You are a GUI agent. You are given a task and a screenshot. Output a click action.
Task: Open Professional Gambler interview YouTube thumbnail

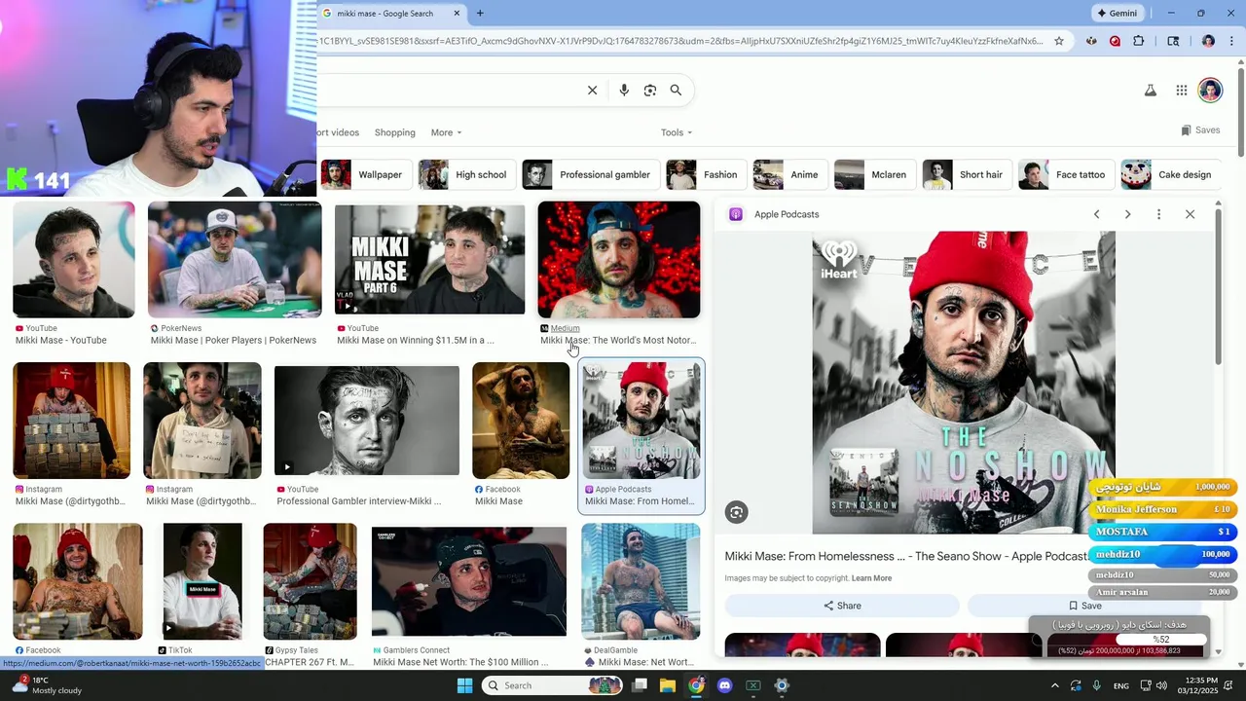[x=366, y=421]
